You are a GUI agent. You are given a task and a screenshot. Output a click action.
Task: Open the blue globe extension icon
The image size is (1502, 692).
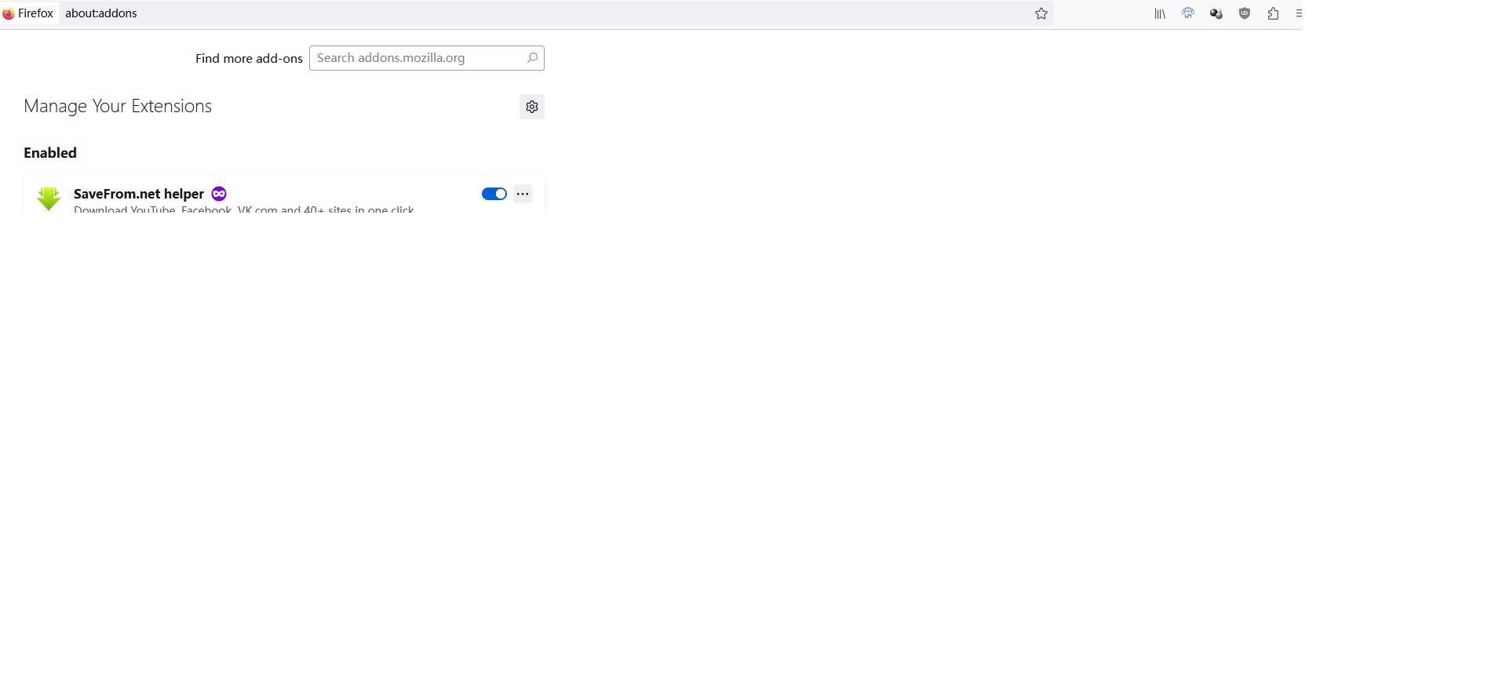point(1188,13)
